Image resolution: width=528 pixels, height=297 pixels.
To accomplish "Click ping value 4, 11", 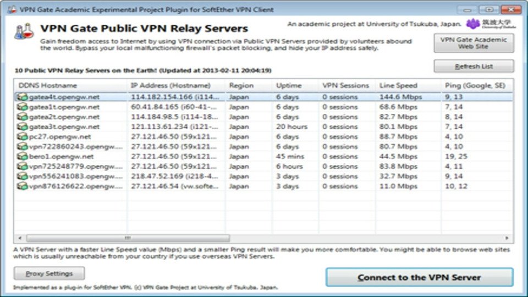I will click(x=454, y=166).
